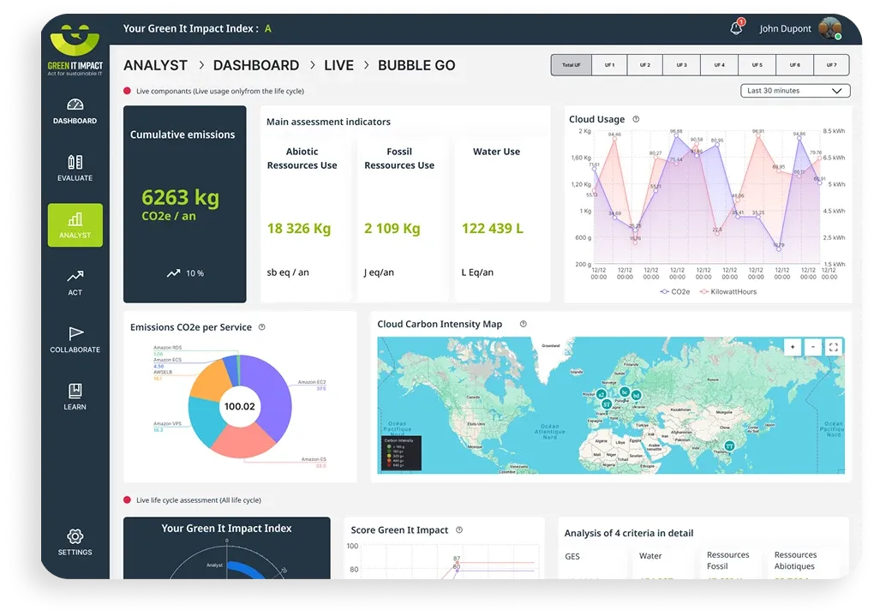Switch the filter to Total UF
Viewport: 874px width, 616px height.
571,64
